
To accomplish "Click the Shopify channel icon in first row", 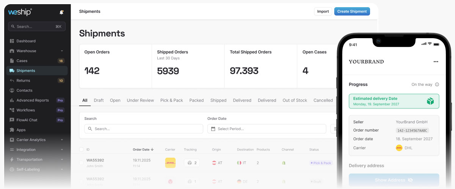I will (x=283, y=163).
